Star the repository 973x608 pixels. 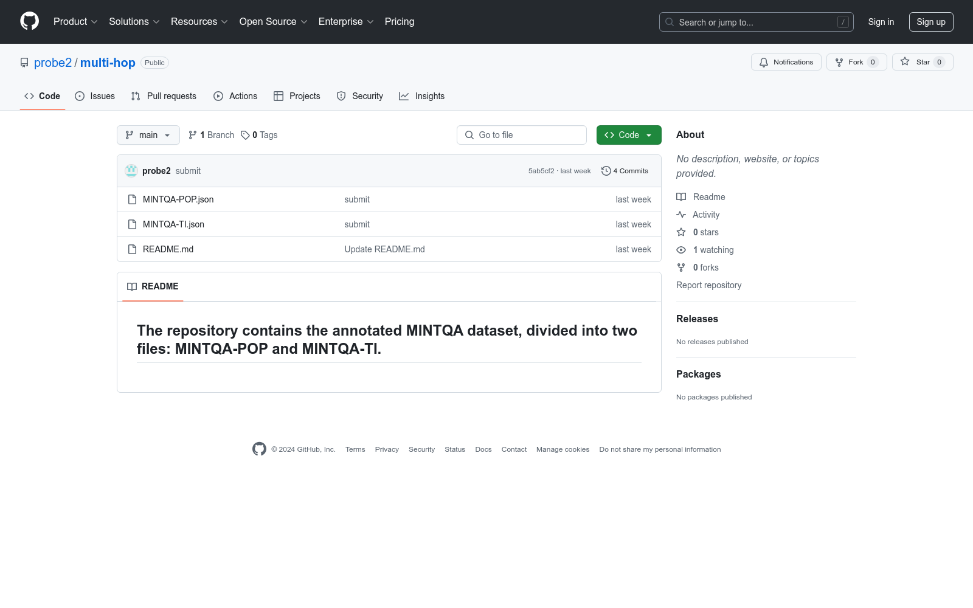point(923,62)
